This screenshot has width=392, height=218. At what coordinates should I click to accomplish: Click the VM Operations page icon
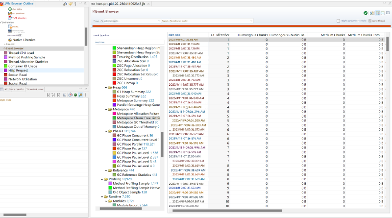pos(10,13)
